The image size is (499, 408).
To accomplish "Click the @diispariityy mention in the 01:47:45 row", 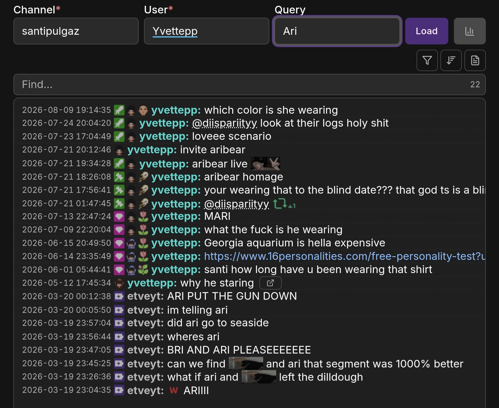I will (x=237, y=204).
